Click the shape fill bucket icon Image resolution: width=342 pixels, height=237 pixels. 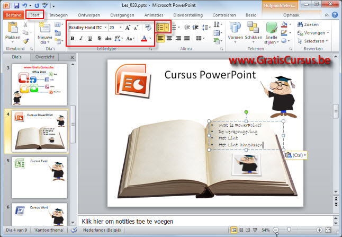[x=284, y=24]
